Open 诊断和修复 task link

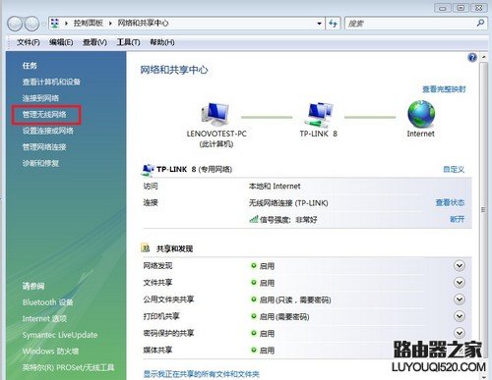point(40,163)
